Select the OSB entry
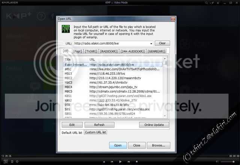 113,105
